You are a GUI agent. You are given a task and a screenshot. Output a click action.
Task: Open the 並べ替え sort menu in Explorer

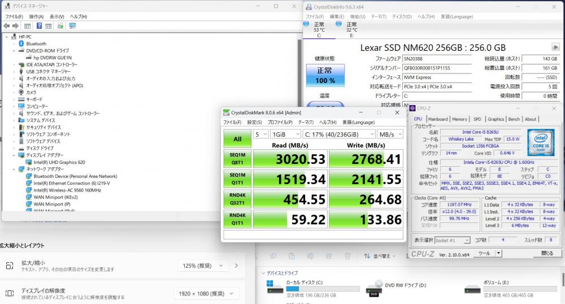[380, 256]
